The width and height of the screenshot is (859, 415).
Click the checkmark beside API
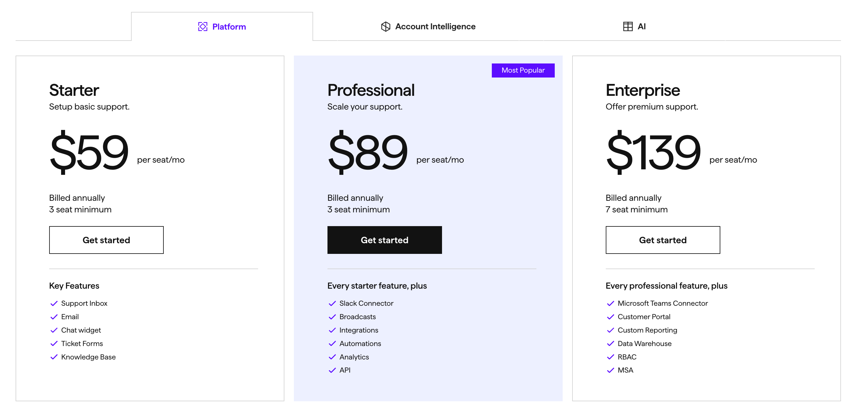click(x=332, y=370)
